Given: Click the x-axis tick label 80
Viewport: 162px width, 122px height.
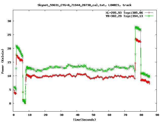Looking at the screenshot, I should 141,115.
